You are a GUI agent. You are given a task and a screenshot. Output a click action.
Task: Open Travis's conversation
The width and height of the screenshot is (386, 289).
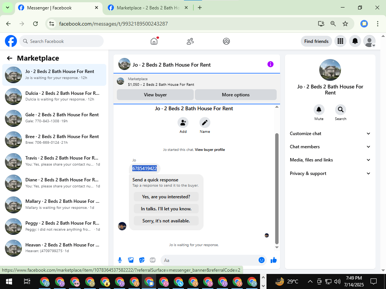[54, 161]
